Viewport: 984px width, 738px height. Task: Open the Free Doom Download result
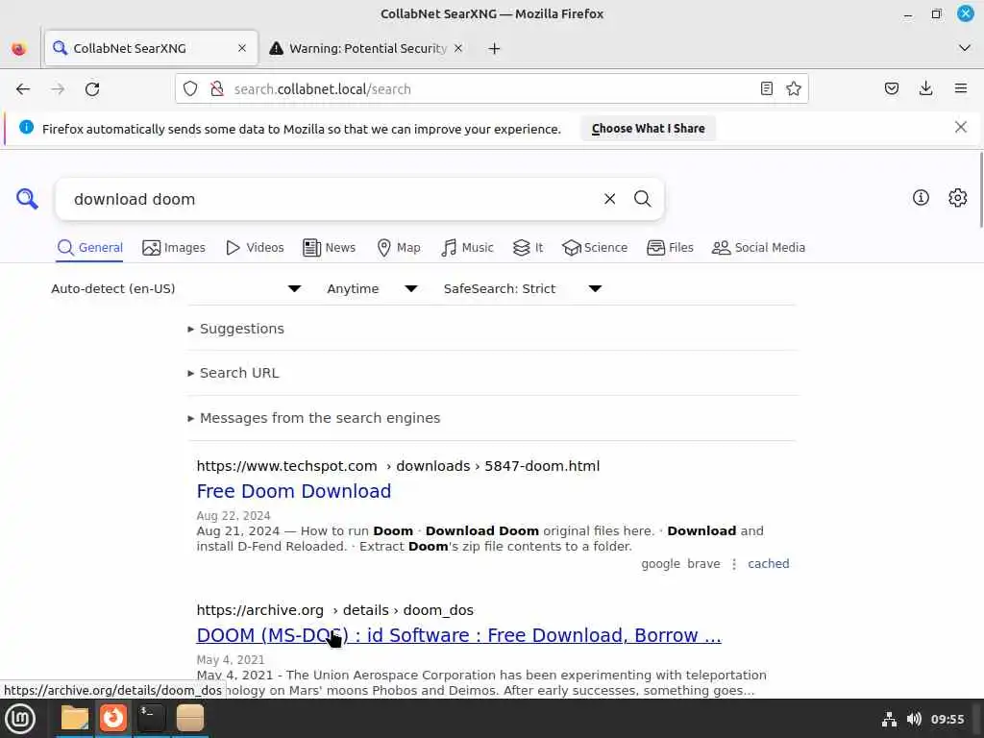(294, 491)
